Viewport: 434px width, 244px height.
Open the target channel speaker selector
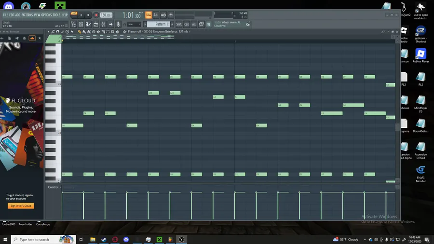(x=124, y=31)
